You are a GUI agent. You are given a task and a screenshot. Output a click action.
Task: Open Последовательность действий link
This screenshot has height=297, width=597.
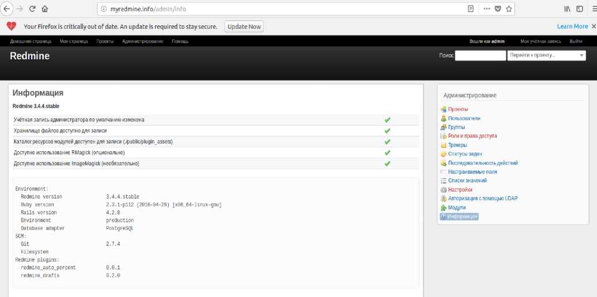pyautogui.click(x=483, y=163)
